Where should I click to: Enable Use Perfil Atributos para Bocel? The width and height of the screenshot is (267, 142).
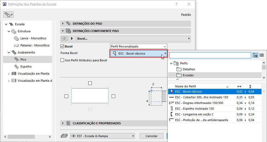pyautogui.click(x=62, y=60)
